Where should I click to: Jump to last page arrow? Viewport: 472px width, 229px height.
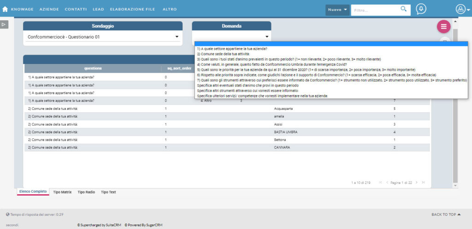coord(423,183)
